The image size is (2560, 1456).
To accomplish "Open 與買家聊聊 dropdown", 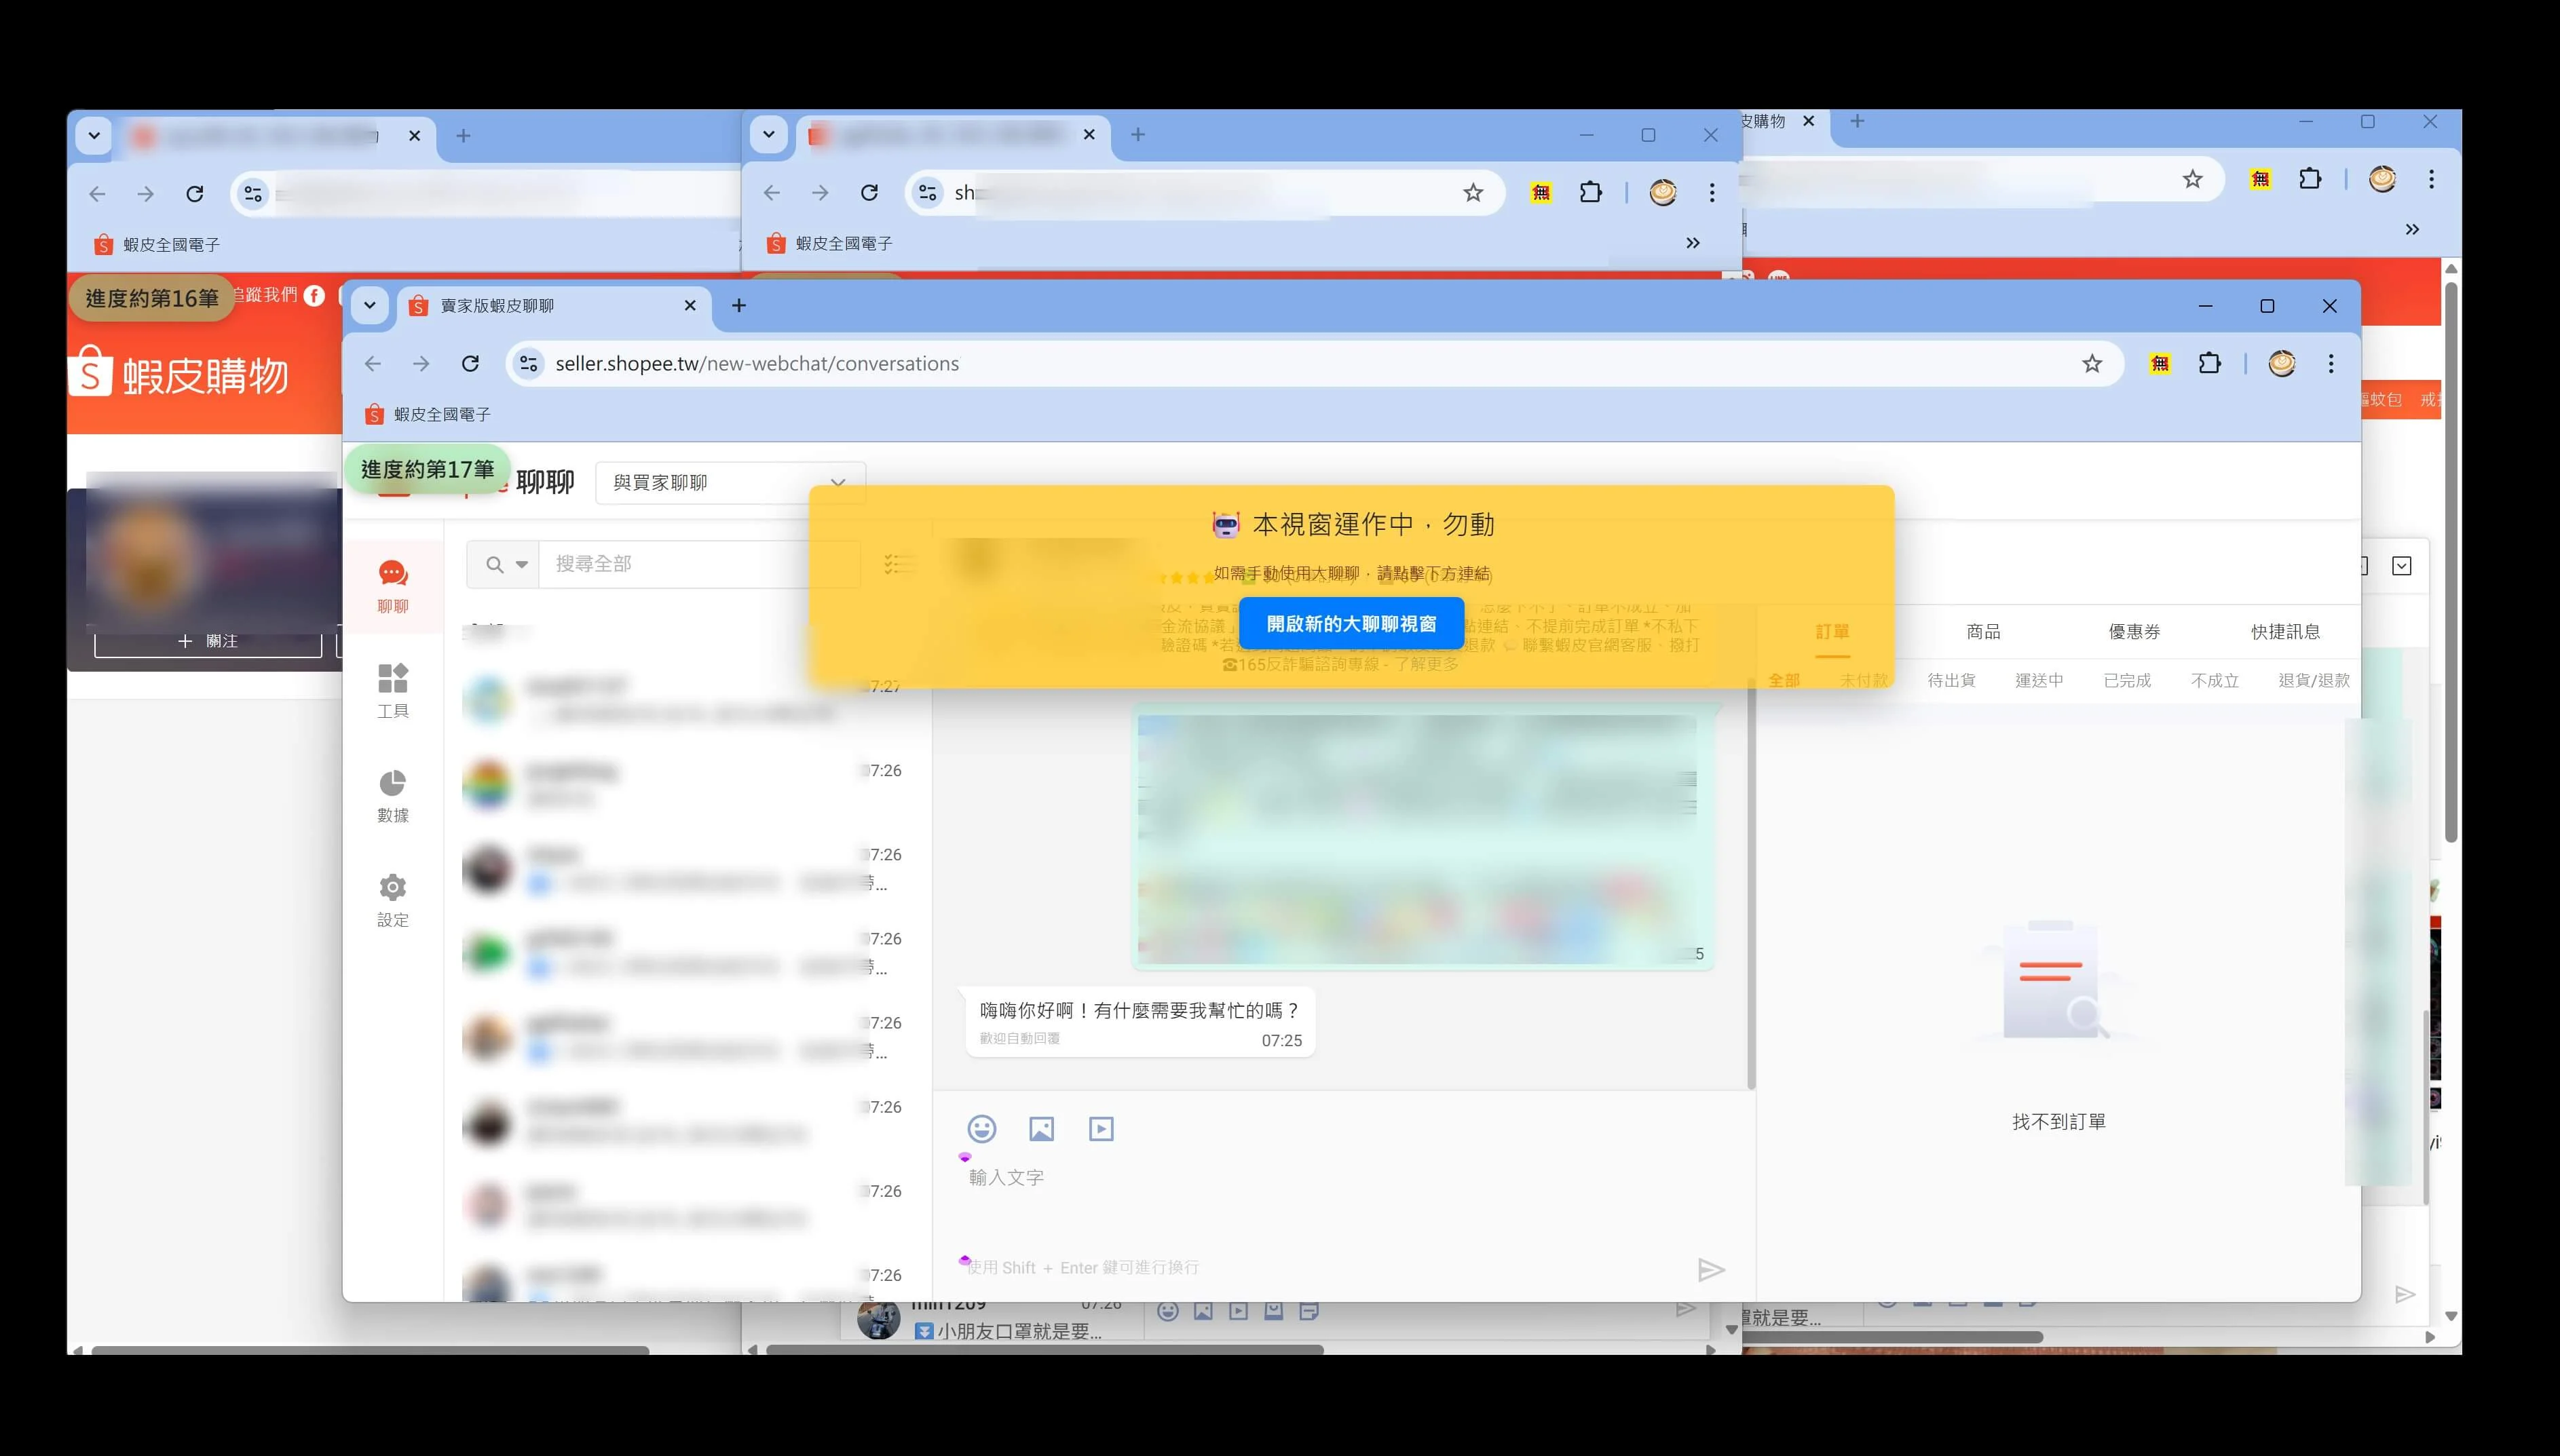I will point(730,483).
